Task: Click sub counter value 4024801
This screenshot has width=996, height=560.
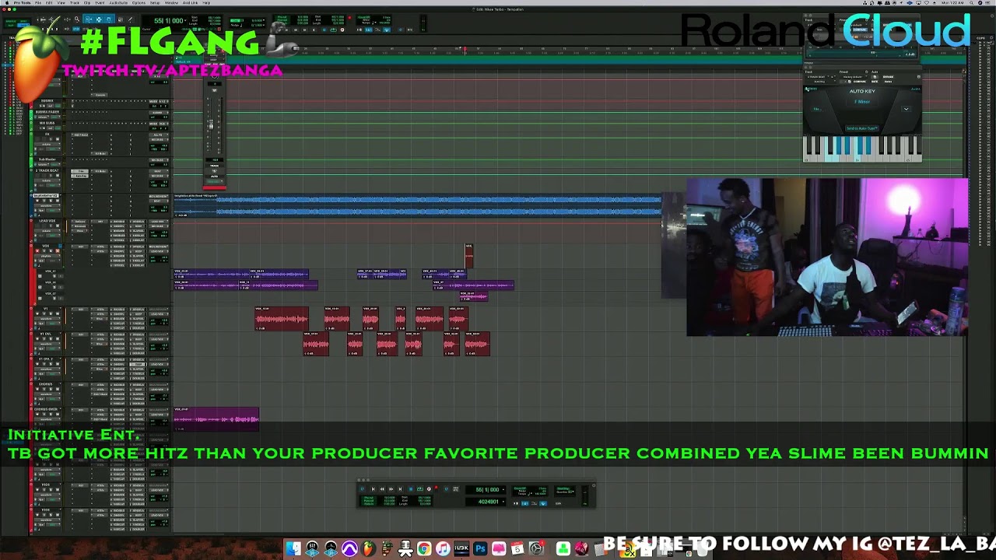Action: [488, 502]
